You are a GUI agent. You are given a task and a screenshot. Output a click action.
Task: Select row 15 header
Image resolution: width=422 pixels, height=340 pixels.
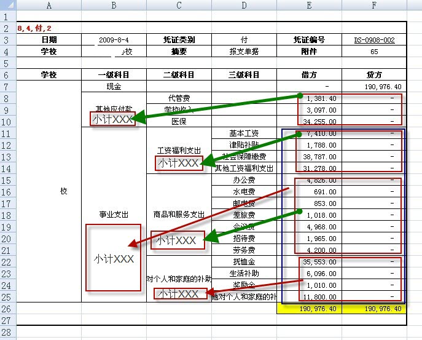click(x=8, y=180)
